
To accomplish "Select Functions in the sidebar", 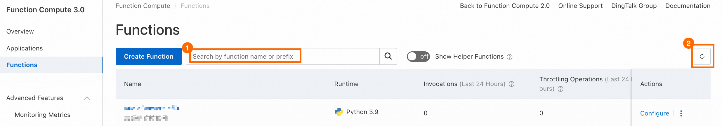I will pos(22,65).
